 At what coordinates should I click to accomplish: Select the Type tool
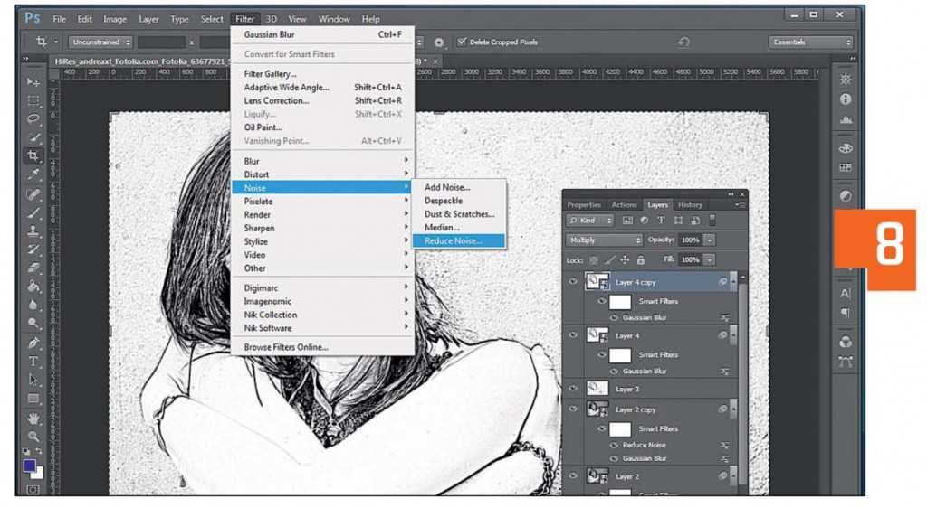click(33, 362)
